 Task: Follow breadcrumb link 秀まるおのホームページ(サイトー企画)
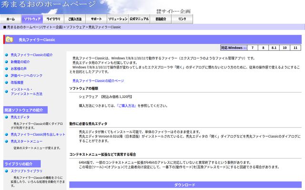click(x=35, y=27)
